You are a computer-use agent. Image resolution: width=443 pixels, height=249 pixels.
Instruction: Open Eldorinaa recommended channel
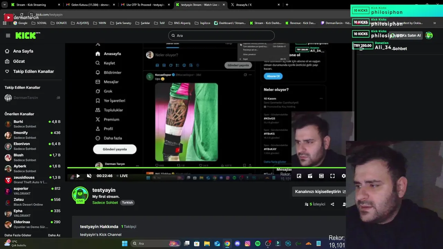click(33, 224)
